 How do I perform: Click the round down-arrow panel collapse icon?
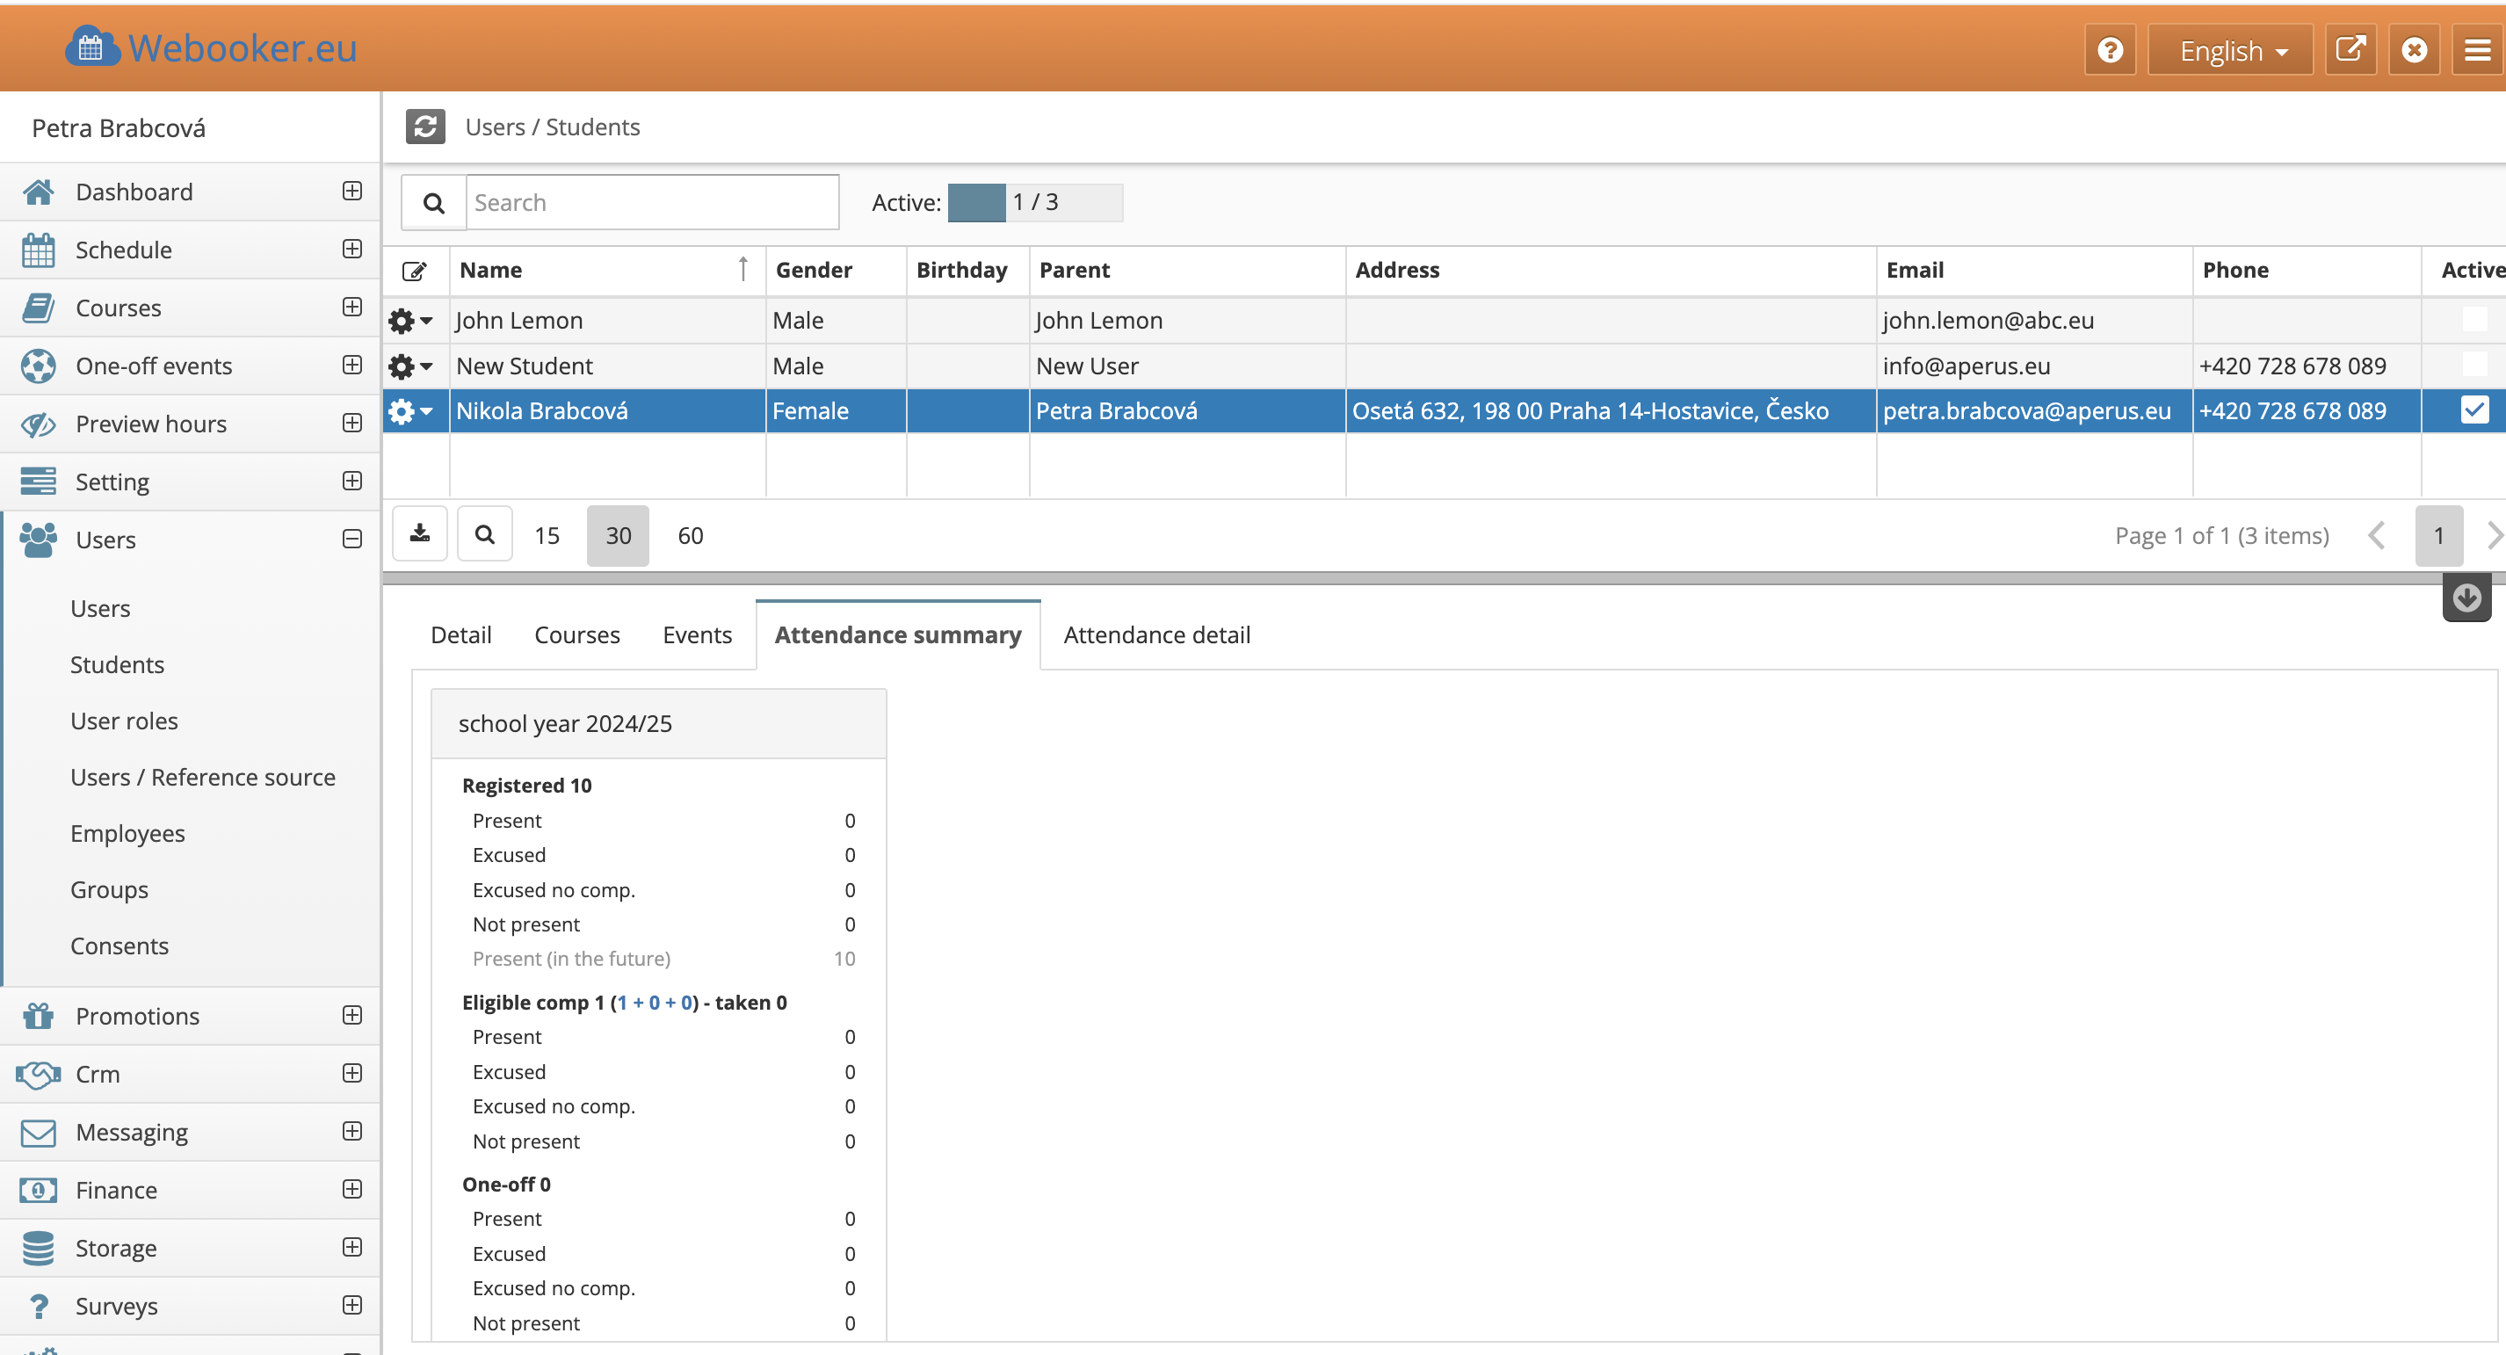pyautogui.click(x=2466, y=598)
